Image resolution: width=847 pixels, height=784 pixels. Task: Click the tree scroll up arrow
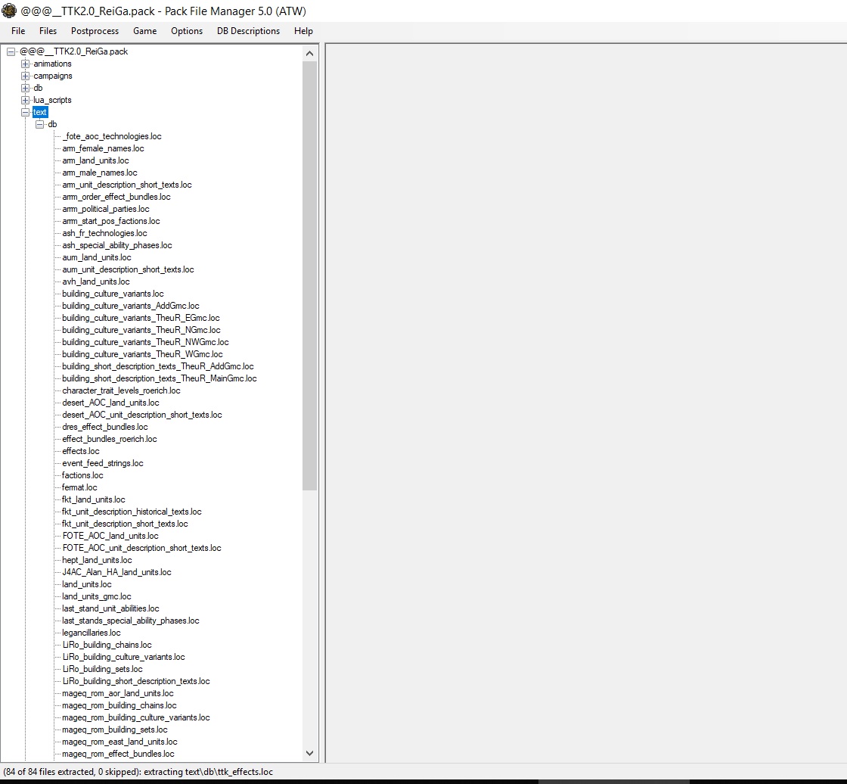point(309,53)
